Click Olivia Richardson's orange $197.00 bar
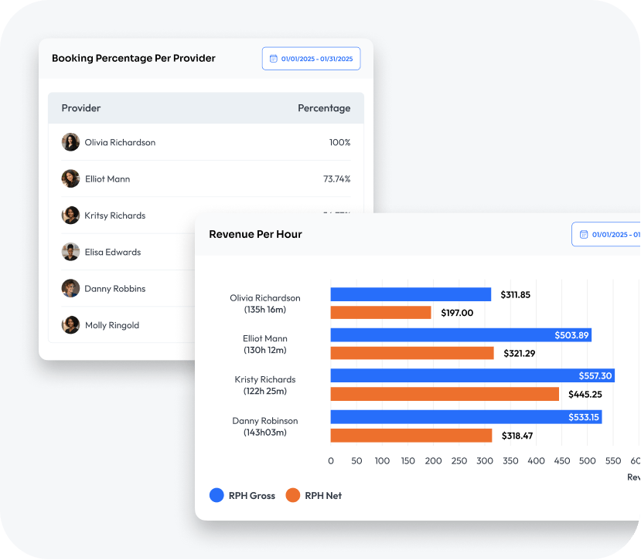Image resolution: width=641 pixels, height=560 pixels. pyautogui.click(x=380, y=313)
